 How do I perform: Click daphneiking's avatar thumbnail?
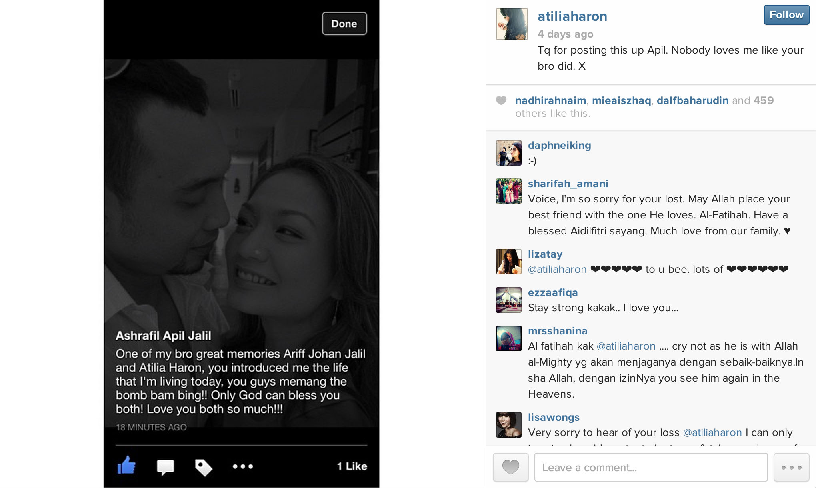click(508, 153)
